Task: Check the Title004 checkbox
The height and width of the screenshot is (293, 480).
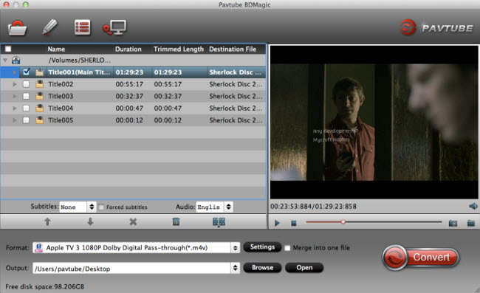Action: (x=26, y=108)
